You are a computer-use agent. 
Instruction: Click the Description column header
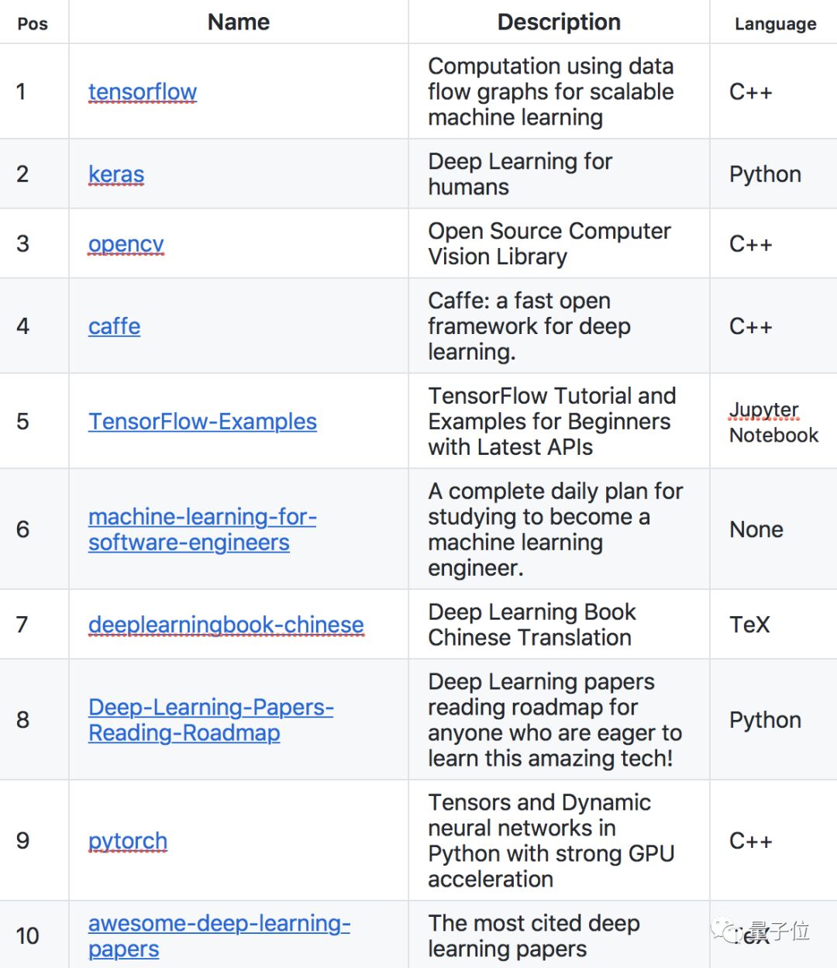pyautogui.click(x=559, y=22)
